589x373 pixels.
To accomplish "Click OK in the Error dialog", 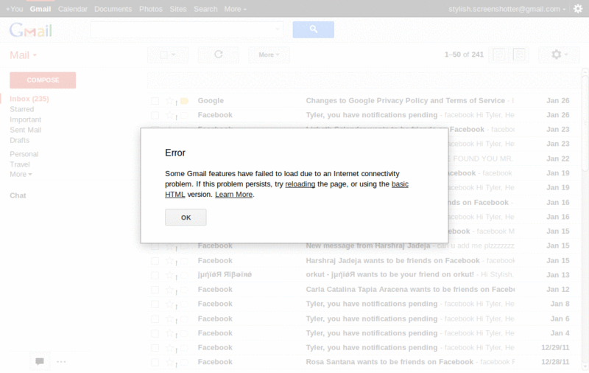I will 186,217.
